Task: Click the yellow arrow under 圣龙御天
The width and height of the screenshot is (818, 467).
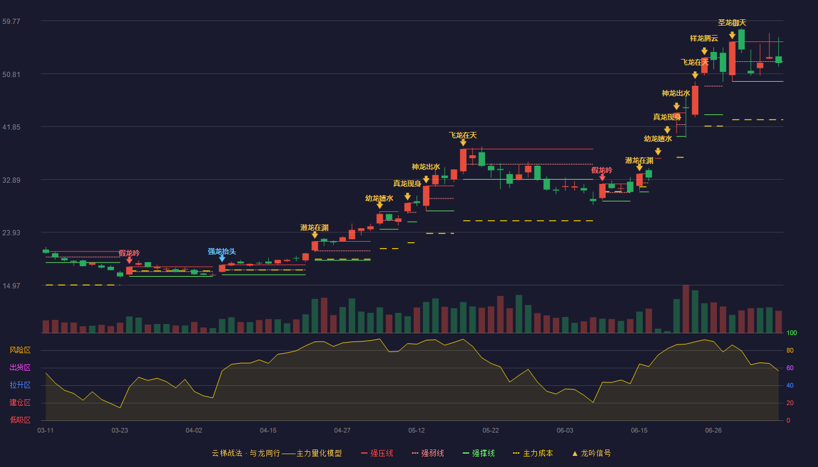Action: pyautogui.click(x=732, y=36)
